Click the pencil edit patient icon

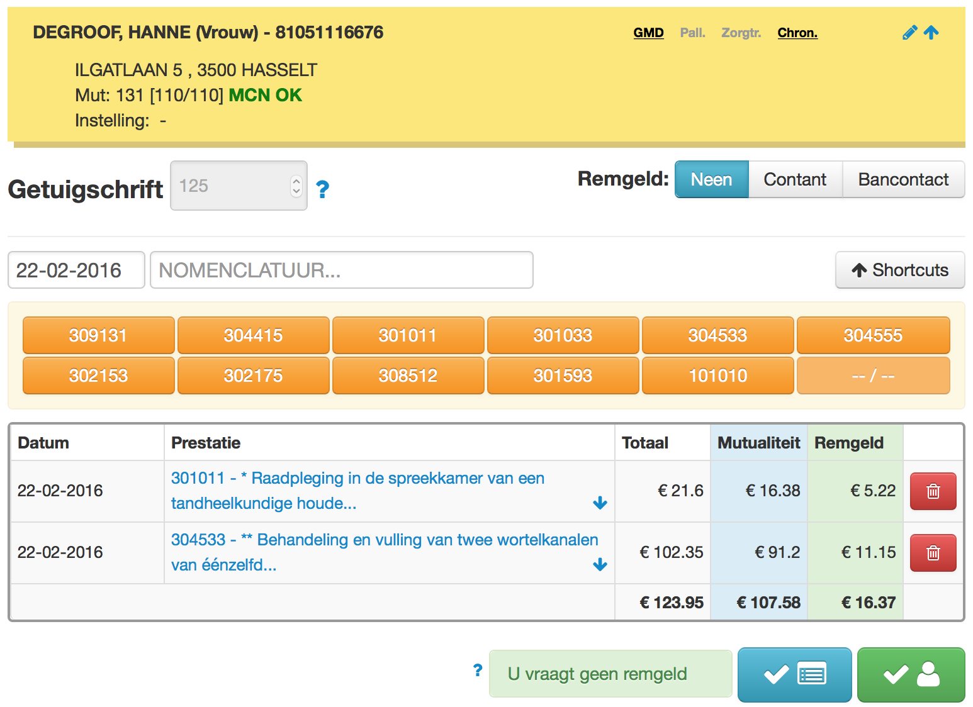(909, 33)
